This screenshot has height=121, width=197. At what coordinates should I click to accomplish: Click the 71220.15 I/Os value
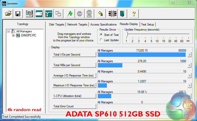point(142,51)
